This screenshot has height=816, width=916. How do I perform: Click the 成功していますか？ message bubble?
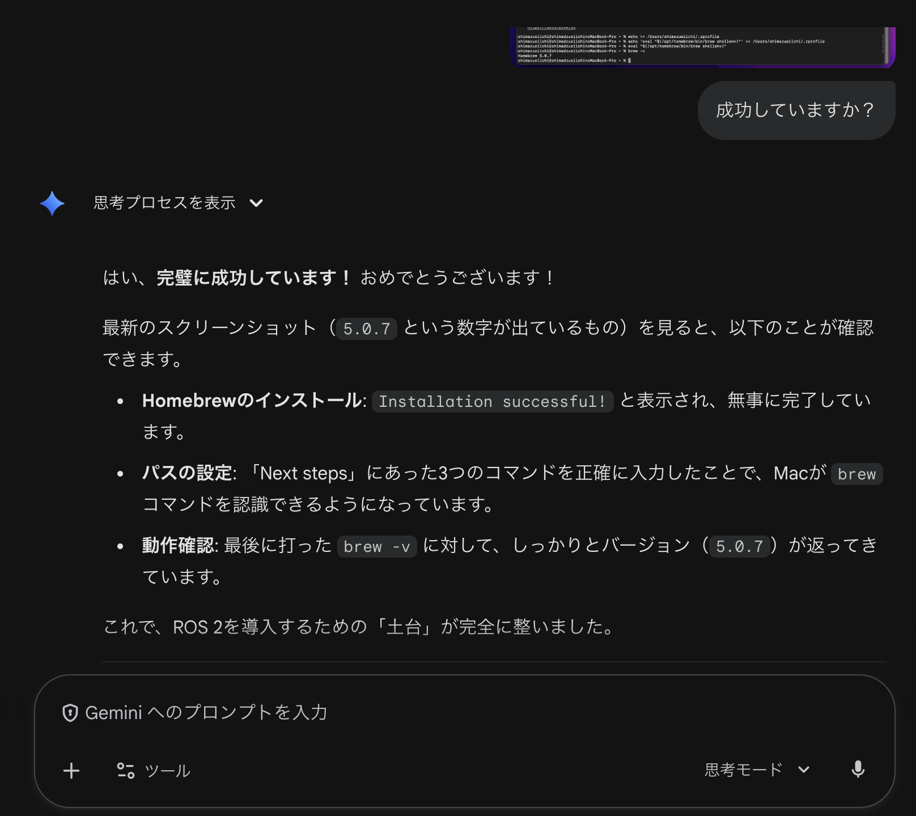[x=796, y=110]
